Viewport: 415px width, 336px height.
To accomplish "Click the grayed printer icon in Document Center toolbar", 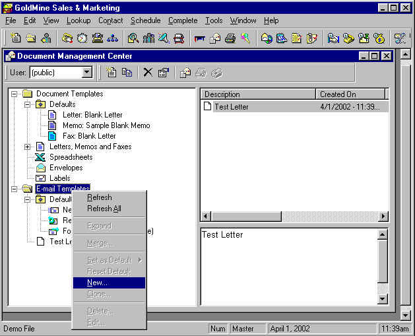I will pos(201,73).
